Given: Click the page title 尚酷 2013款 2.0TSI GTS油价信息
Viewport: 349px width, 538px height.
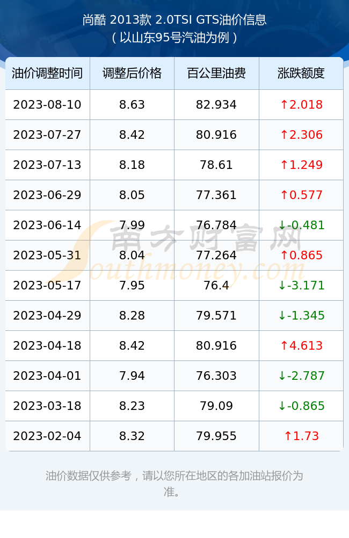Looking at the screenshot, I should (x=174, y=19).
